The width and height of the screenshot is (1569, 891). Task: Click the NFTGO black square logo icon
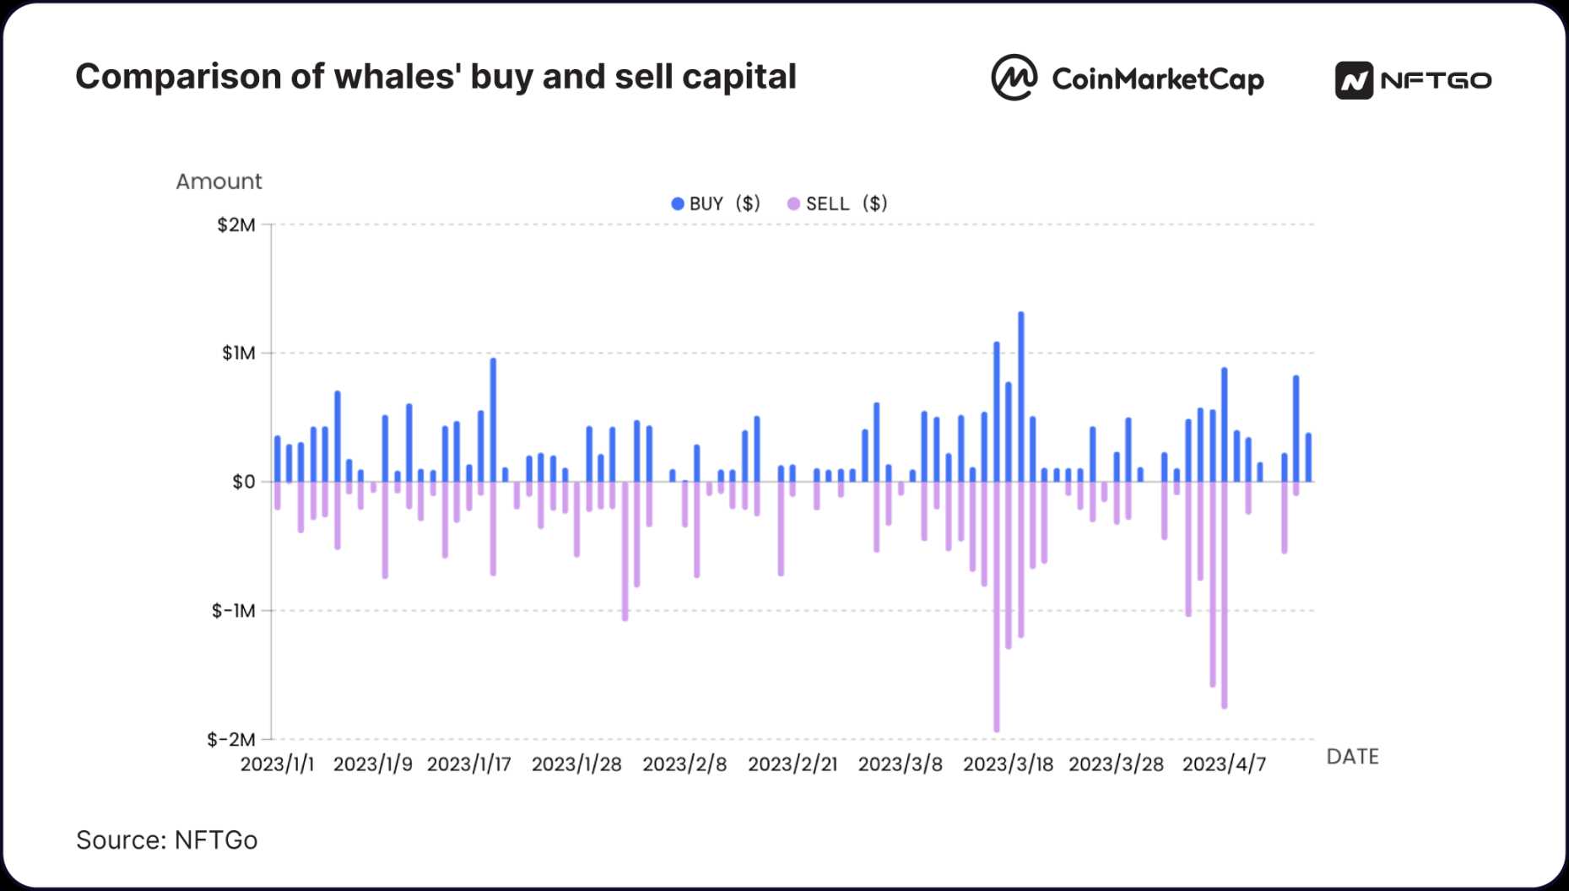(x=1354, y=81)
